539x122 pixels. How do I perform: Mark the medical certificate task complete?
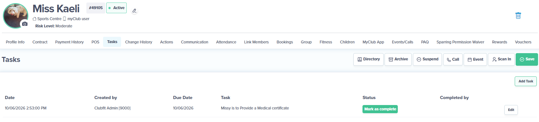(380, 109)
